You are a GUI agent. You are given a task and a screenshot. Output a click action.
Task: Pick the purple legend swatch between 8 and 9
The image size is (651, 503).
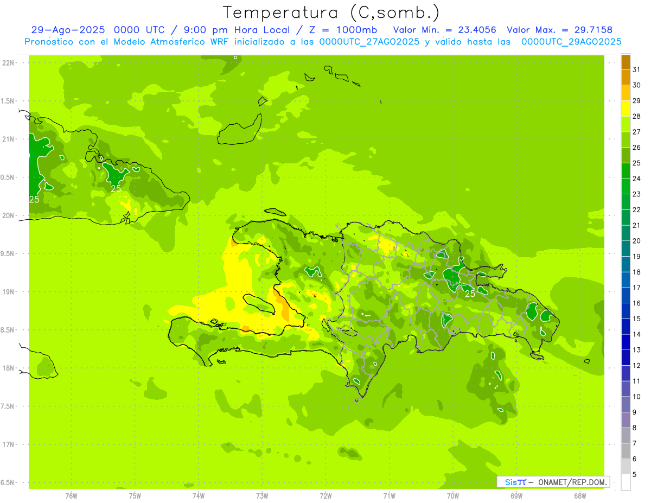coord(626,420)
